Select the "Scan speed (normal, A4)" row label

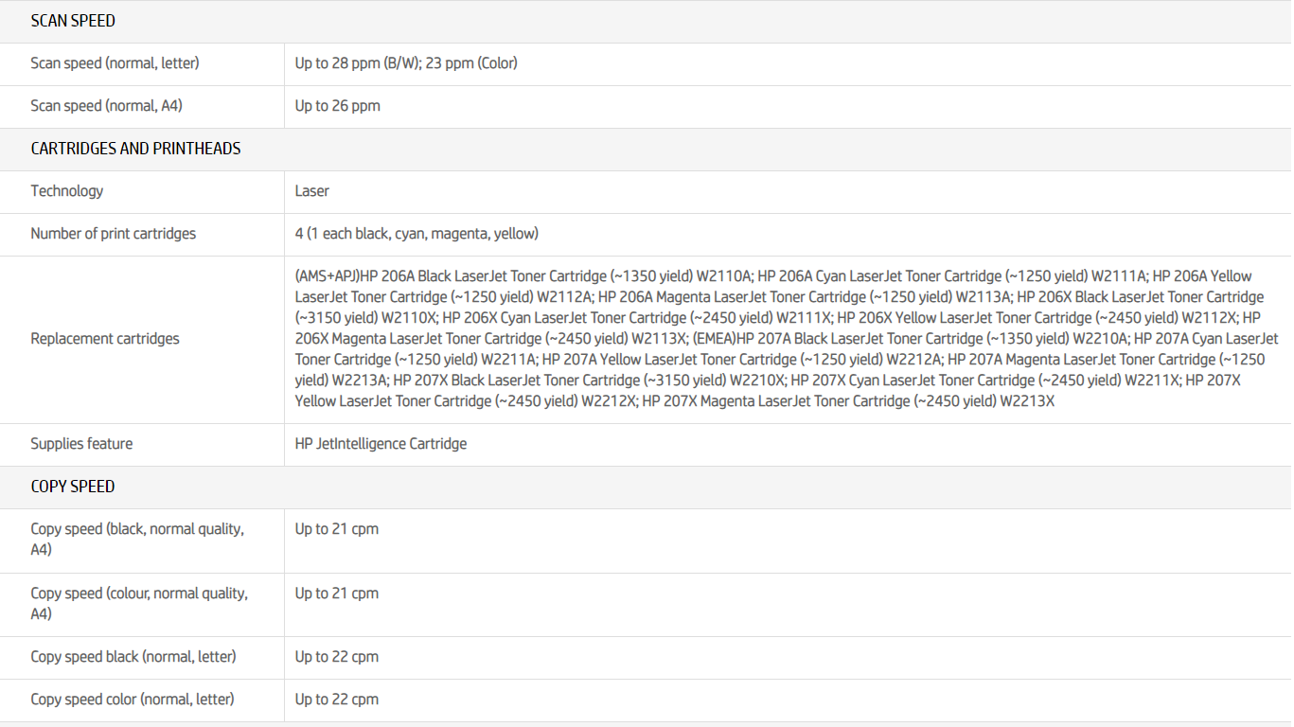pyautogui.click(x=106, y=106)
